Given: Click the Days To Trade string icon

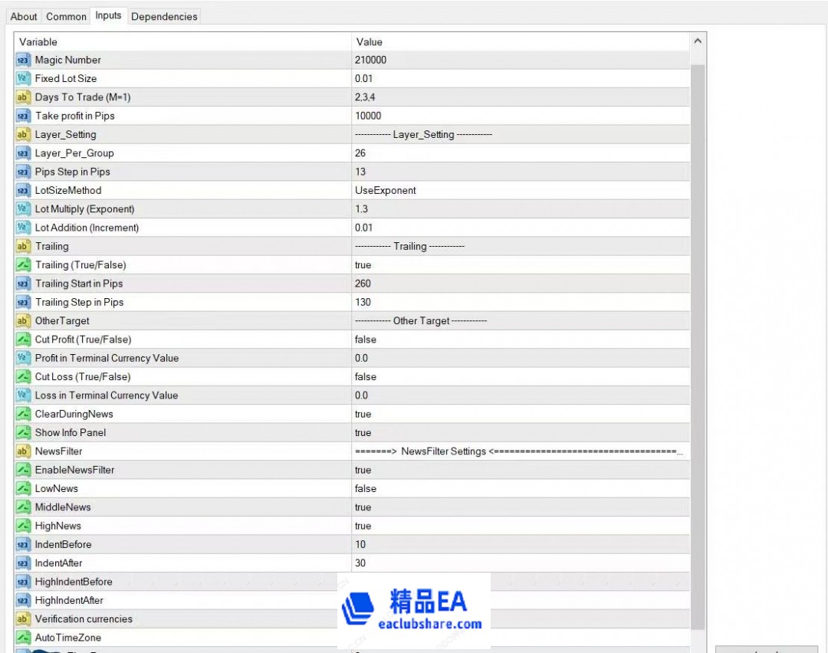Looking at the screenshot, I should pyautogui.click(x=22, y=97).
